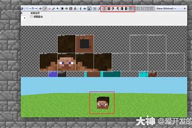Switch to hybrid split view icon
The height and width of the screenshot is (128, 192).
(x=90, y=9)
